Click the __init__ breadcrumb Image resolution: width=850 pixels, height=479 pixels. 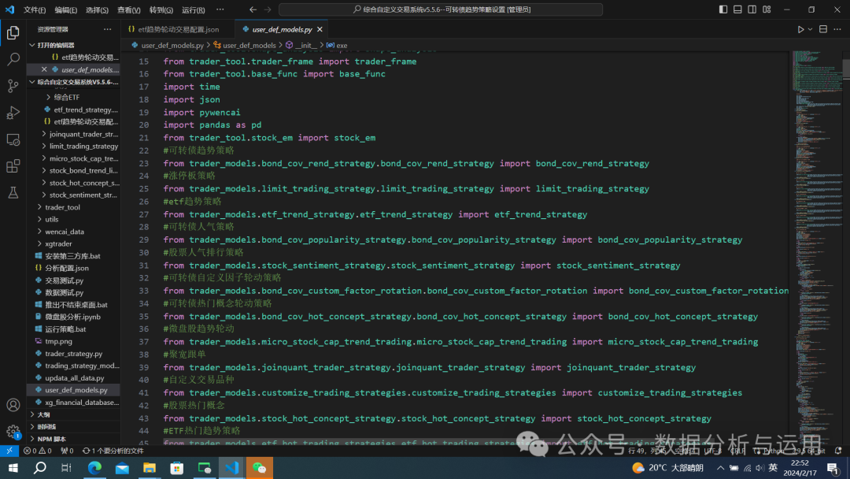pos(301,46)
